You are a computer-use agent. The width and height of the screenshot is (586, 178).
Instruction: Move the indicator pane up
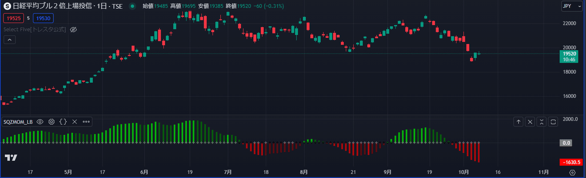[x=518, y=122]
